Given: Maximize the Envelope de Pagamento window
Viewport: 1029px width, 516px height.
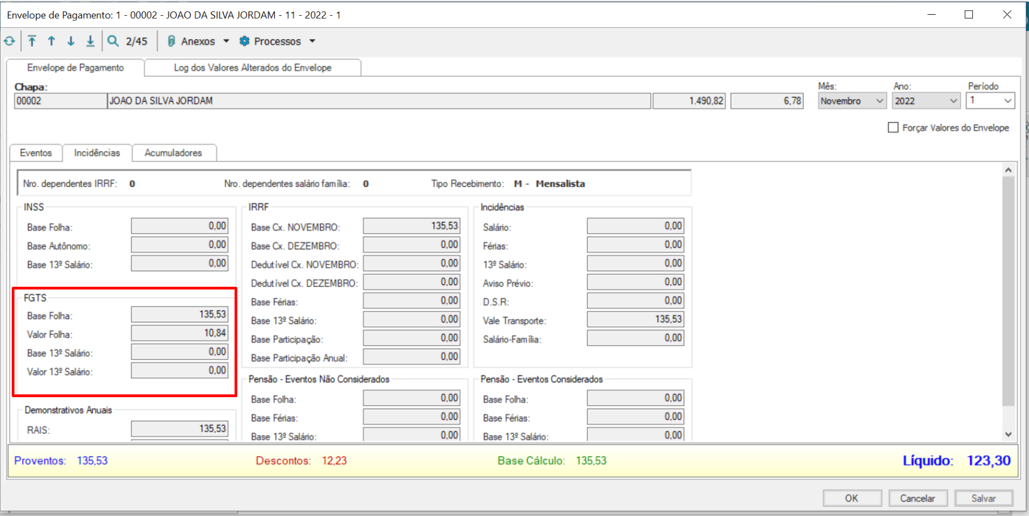Looking at the screenshot, I should (x=969, y=15).
